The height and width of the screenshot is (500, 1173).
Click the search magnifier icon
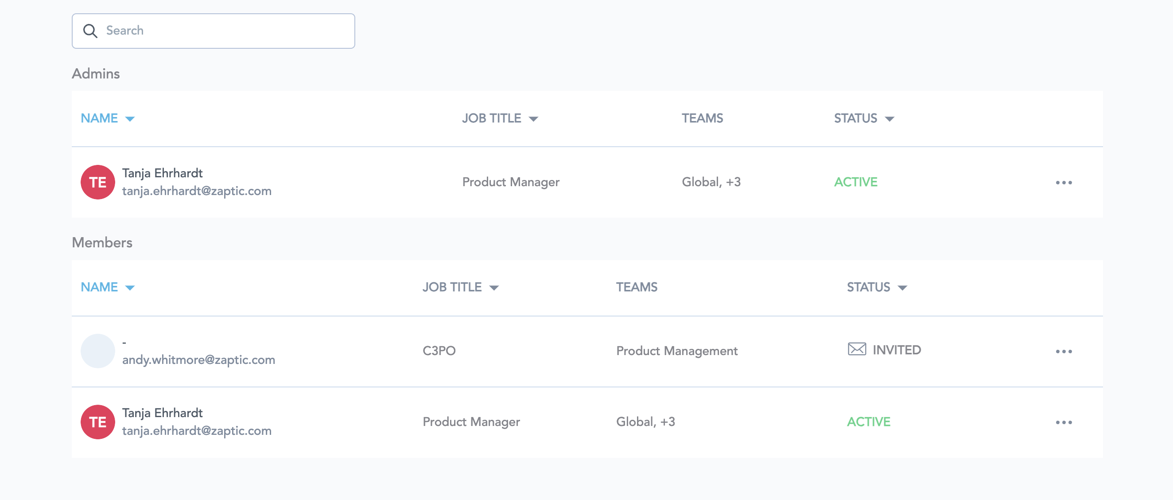coord(90,31)
